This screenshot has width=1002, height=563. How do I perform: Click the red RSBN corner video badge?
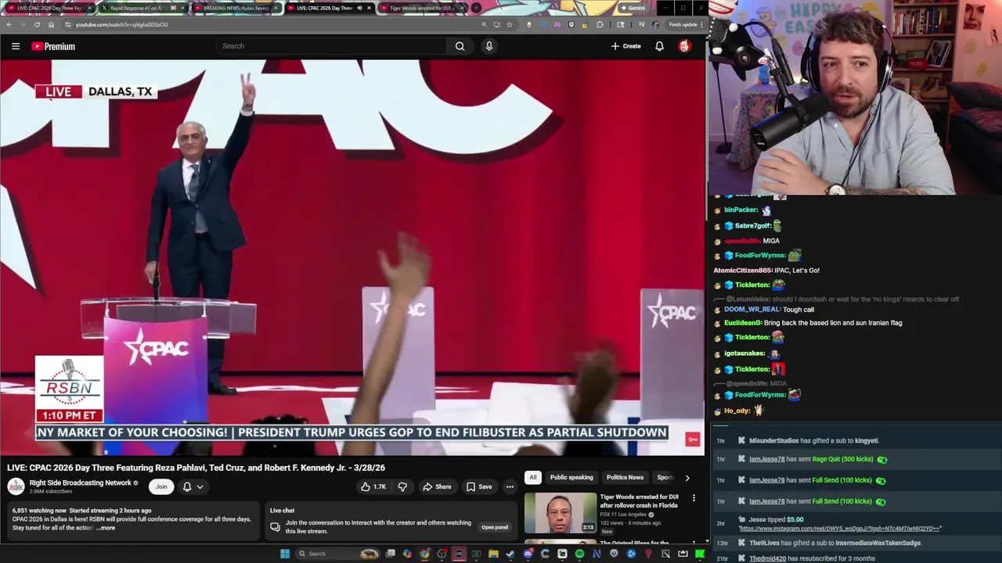click(692, 439)
